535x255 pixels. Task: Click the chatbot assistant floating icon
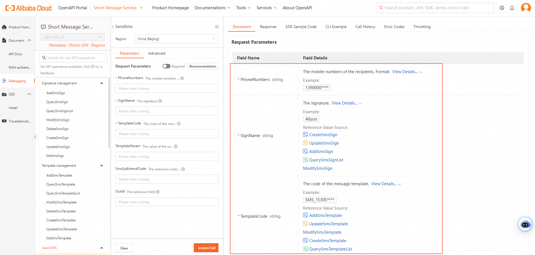(525, 224)
